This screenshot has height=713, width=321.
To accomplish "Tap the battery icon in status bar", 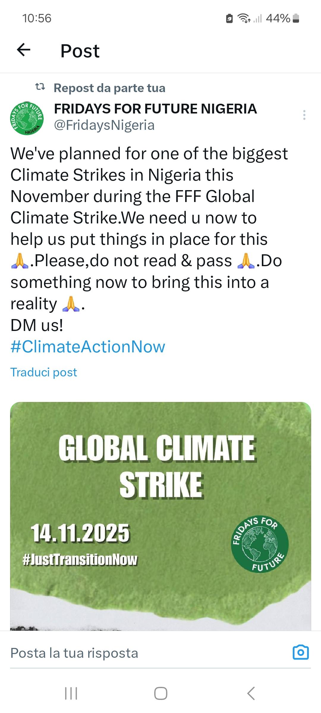I will pos(296,18).
